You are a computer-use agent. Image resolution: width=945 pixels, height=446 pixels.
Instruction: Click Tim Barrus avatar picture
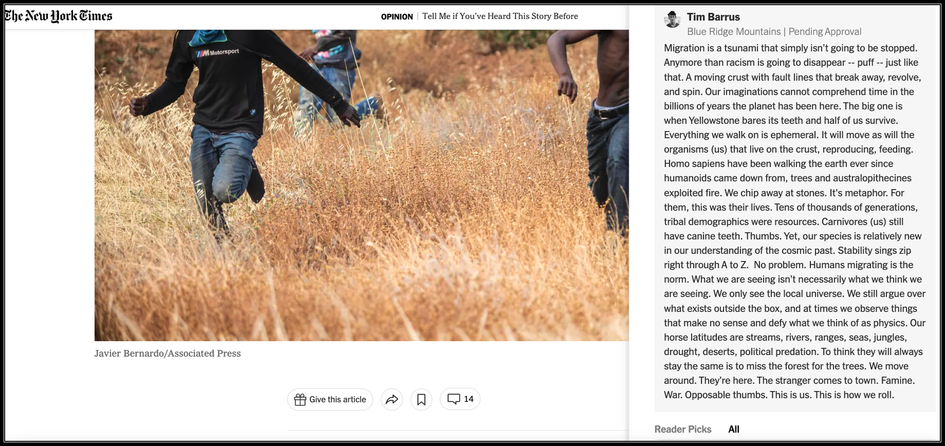click(673, 19)
